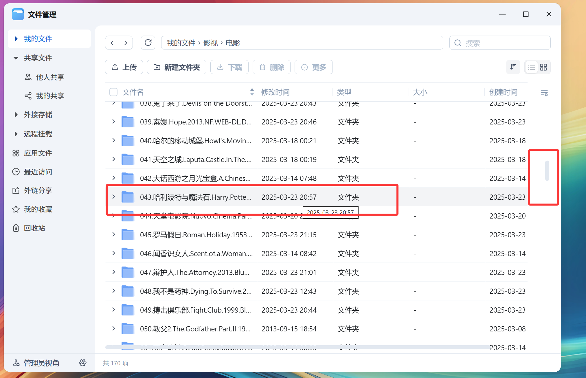The width and height of the screenshot is (586, 378).
Task: Expand the 外接存储 sidebar section
Action: tap(16, 115)
